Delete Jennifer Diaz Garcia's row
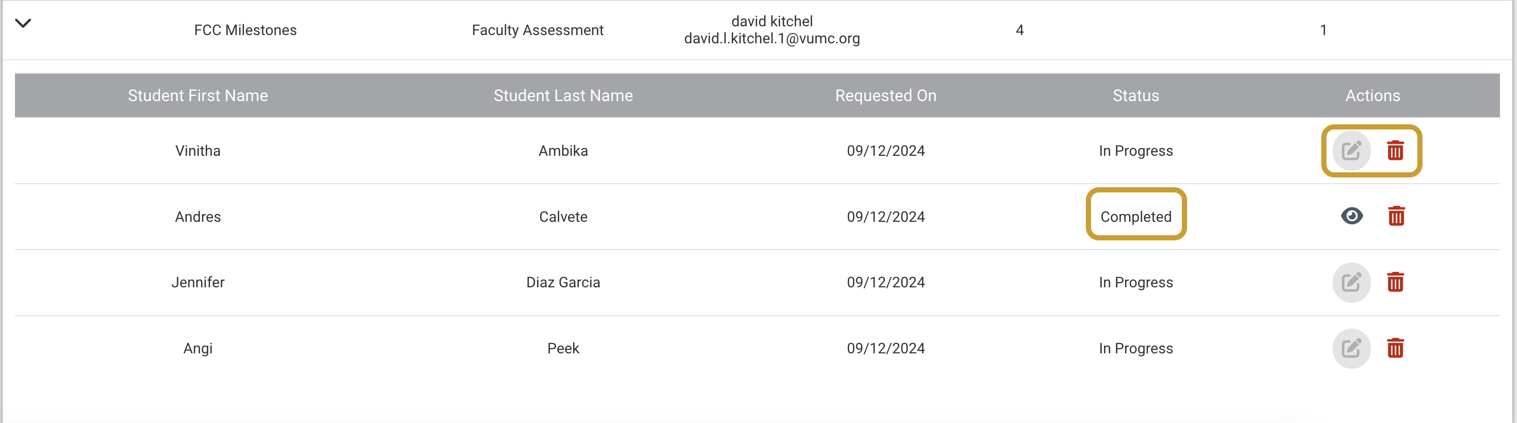The width and height of the screenshot is (1517, 423). click(x=1395, y=282)
